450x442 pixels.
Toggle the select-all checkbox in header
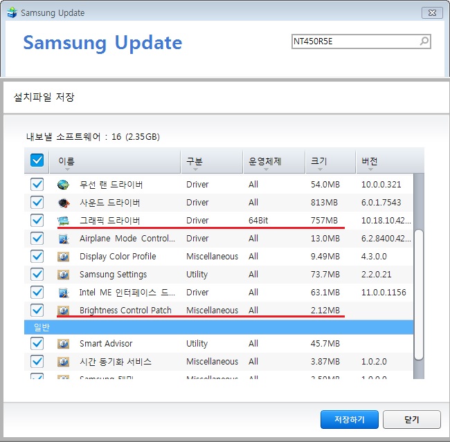[37, 160]
